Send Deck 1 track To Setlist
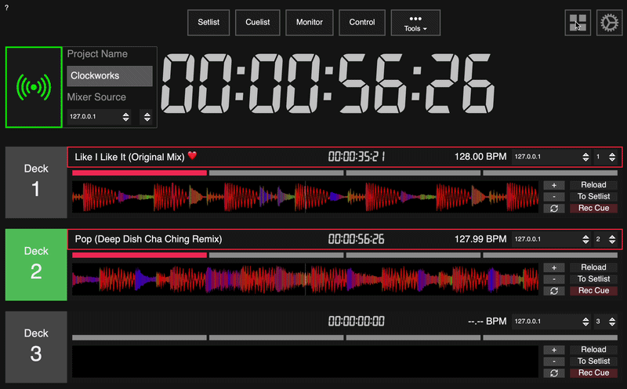Image resolution: width=627 pixels, height=389 pixels. pyautogui.click(x=593, y=197)
